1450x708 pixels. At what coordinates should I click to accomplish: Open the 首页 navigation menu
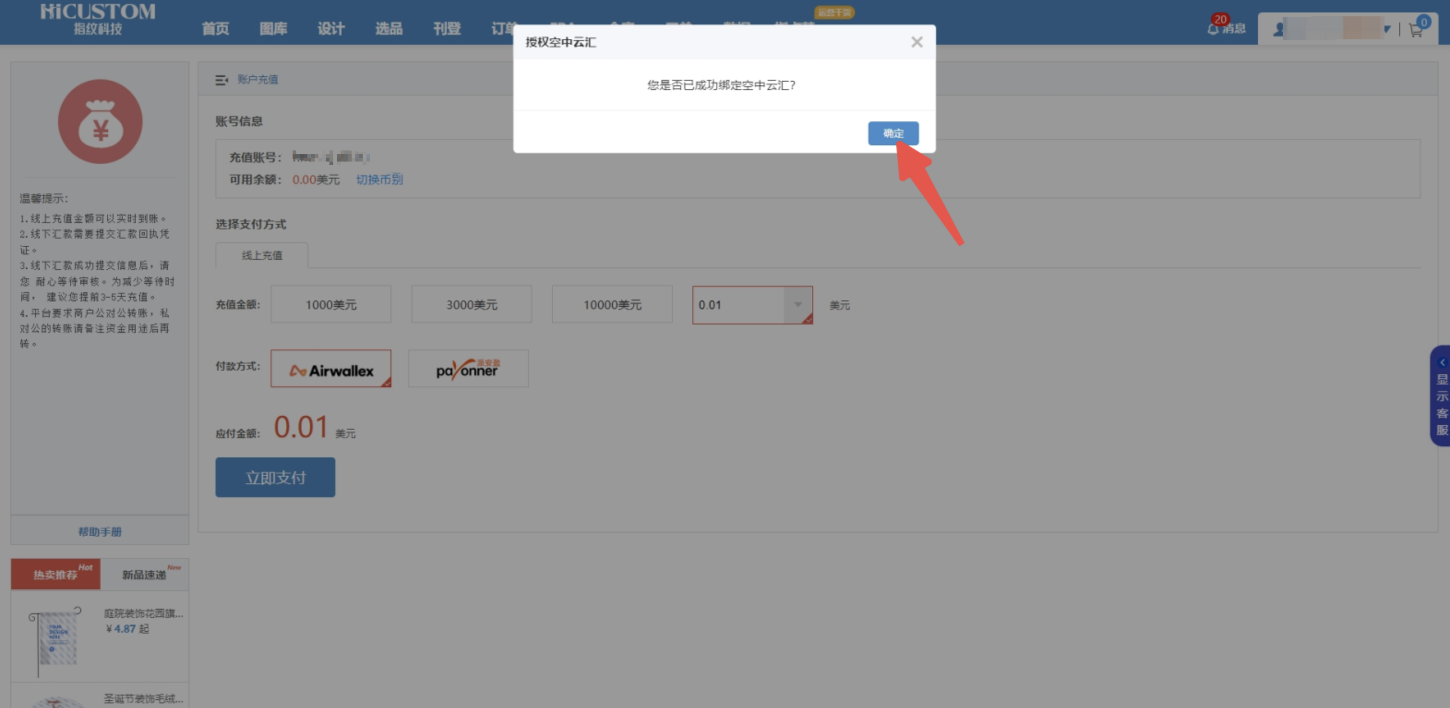[216, 29]
